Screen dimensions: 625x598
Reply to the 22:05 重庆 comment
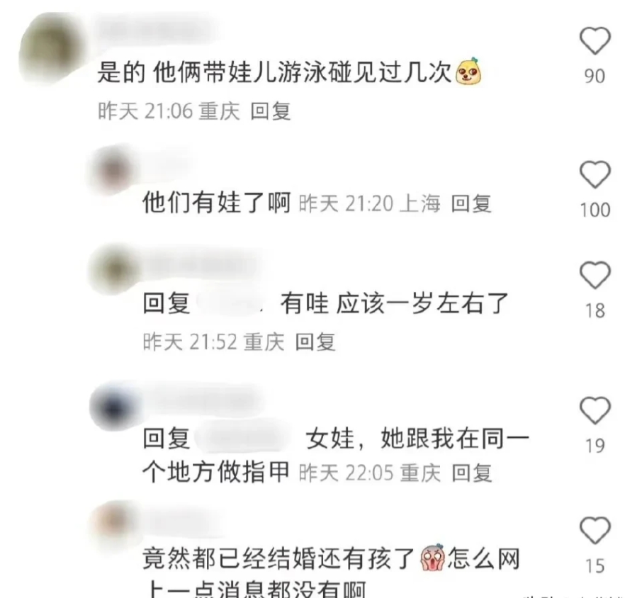pyautogui.click(x=472, y=473)
